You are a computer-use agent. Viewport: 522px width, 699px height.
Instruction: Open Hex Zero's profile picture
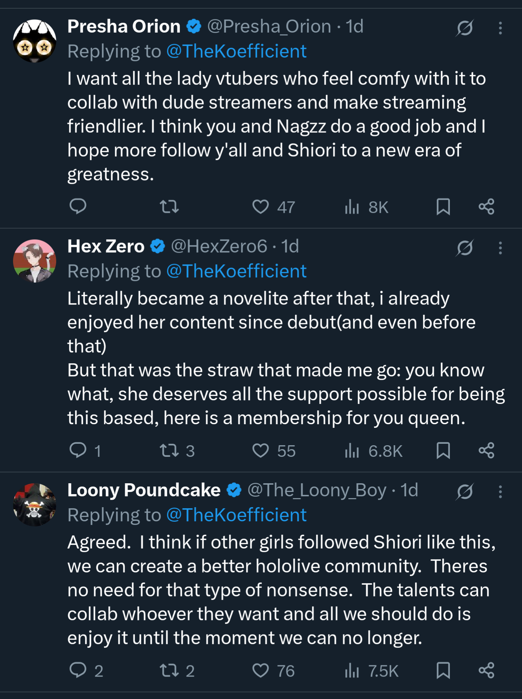tap(34, 261)
